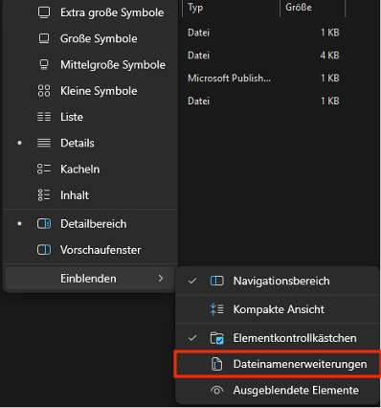
Task: Select Kleine Symbole view option
Action: 90,91
